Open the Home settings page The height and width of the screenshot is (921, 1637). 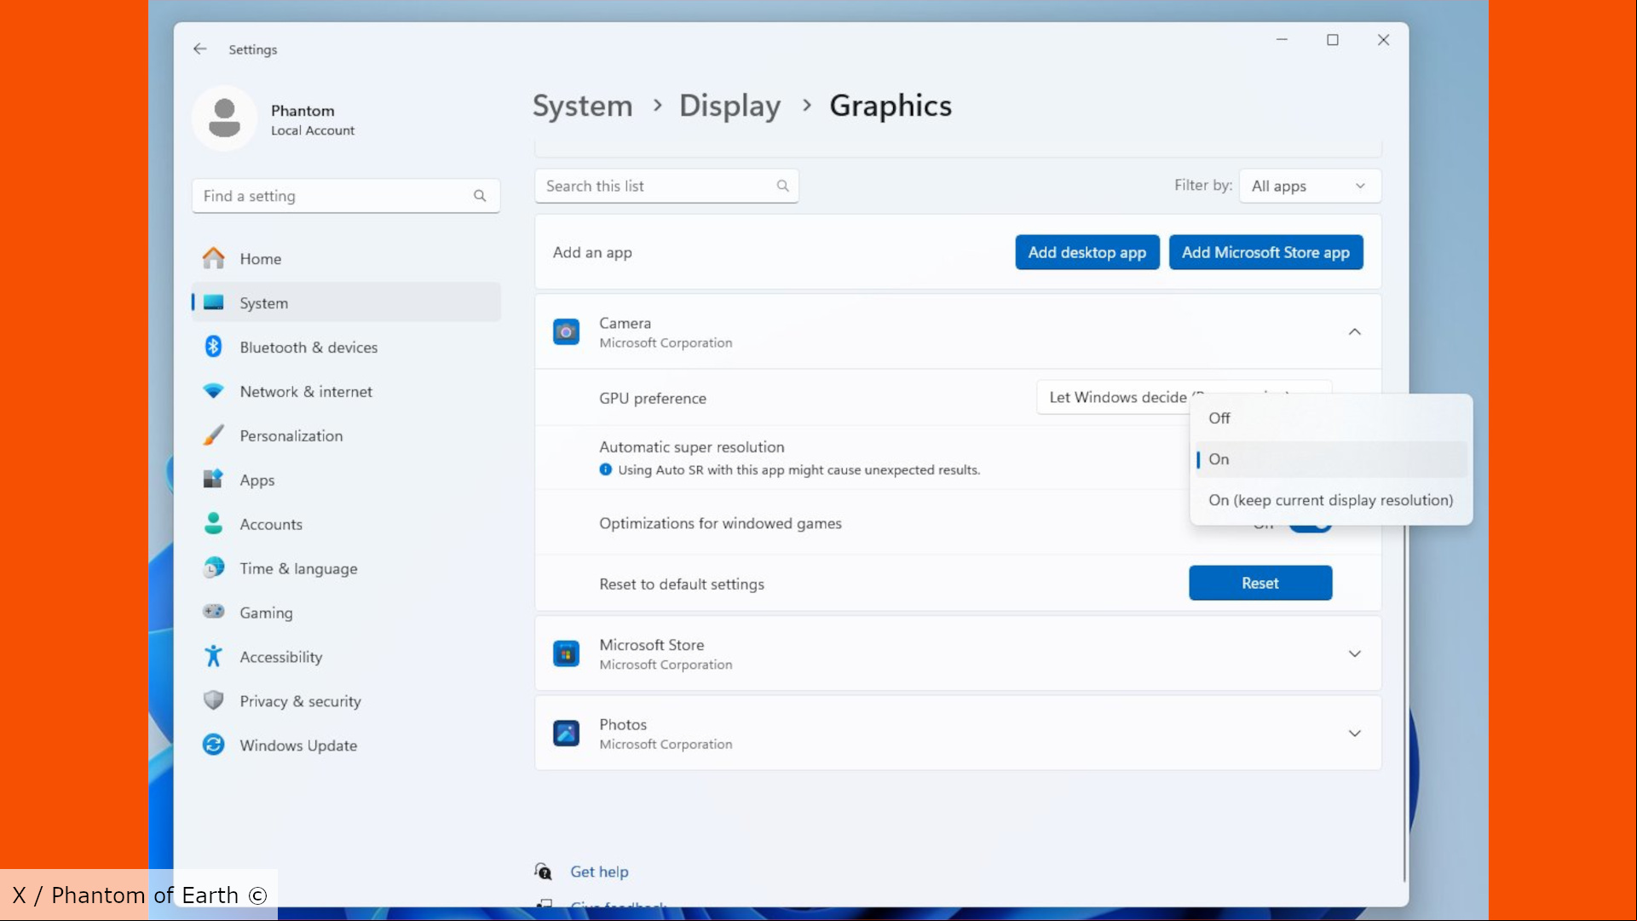[346, 258]
